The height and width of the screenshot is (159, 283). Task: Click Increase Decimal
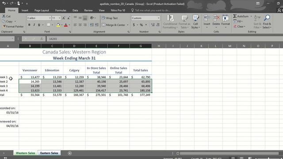point(153,25)
